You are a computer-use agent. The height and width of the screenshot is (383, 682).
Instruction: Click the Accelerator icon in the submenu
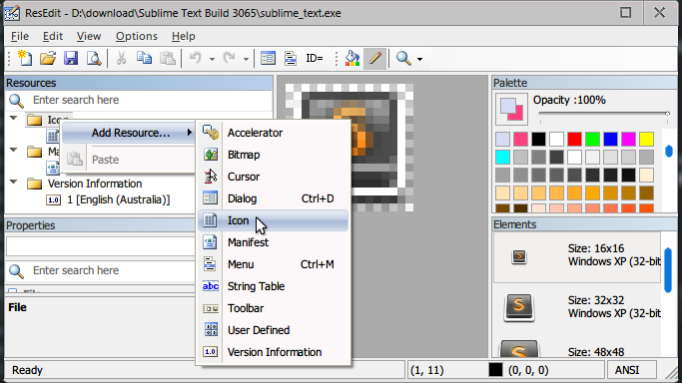click(211, 133)
